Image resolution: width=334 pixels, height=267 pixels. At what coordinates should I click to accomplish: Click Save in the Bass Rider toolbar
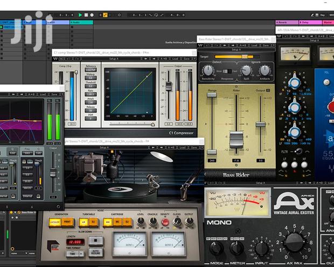266,45
